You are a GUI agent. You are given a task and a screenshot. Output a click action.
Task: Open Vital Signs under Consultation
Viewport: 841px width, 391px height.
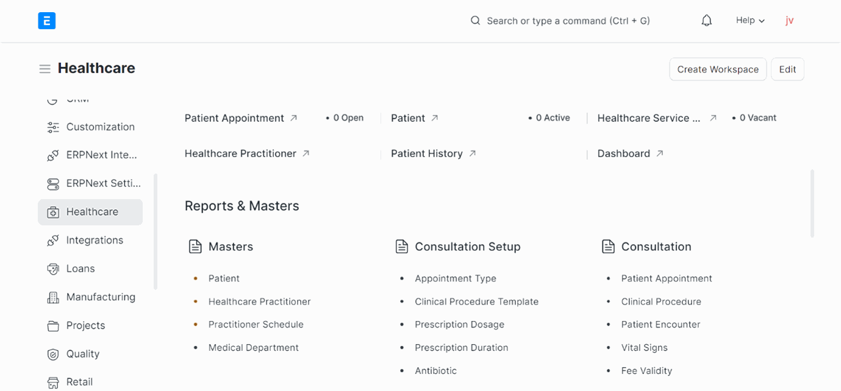click(644, 348)
